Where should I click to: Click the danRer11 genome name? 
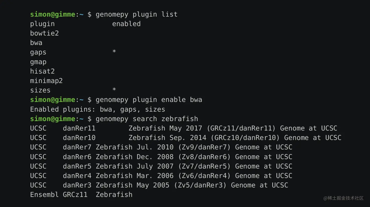[79, 128]
